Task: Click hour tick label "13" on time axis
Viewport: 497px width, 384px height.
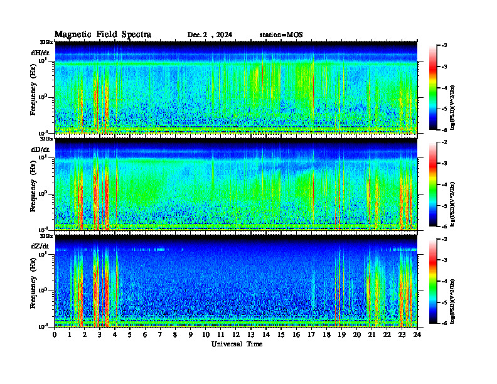Action: (x=251, y=334)
